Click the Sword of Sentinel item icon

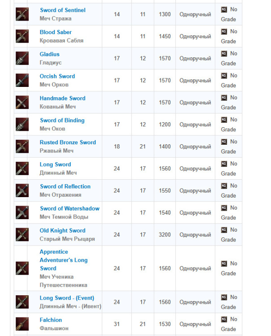point(22,14)
